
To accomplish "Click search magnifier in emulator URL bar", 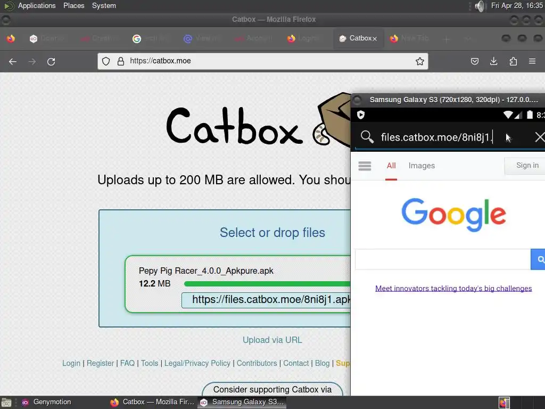I will click(x=367, y=137).
